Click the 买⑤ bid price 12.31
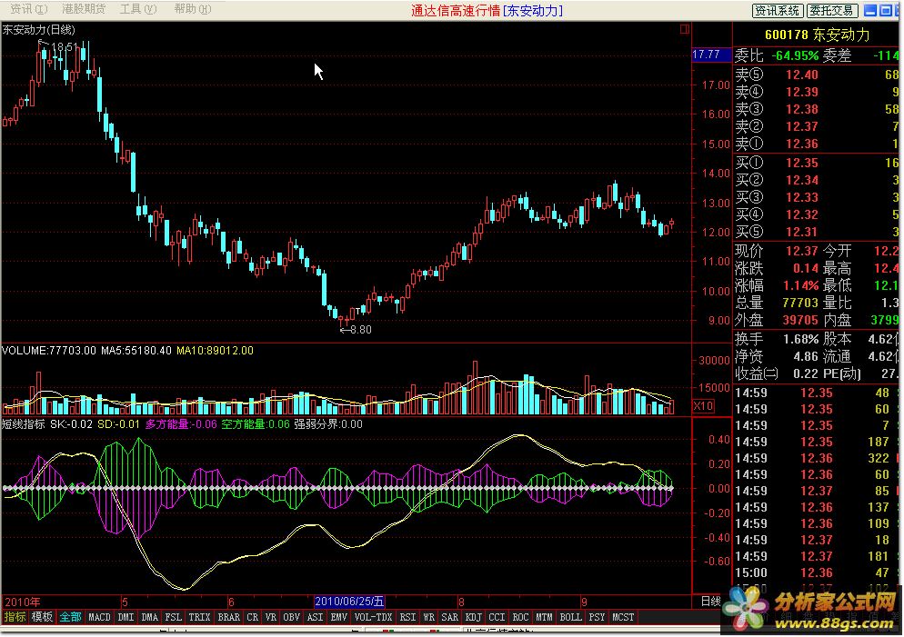This screenshot has height=637, width=904. 801,232
